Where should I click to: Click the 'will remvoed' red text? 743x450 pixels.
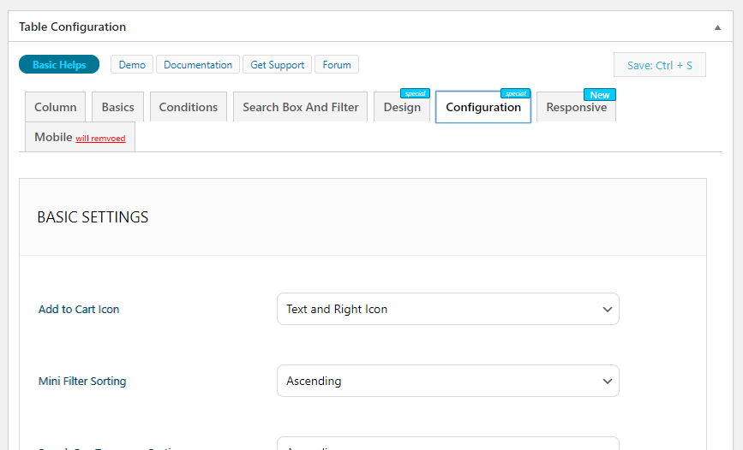100,139
